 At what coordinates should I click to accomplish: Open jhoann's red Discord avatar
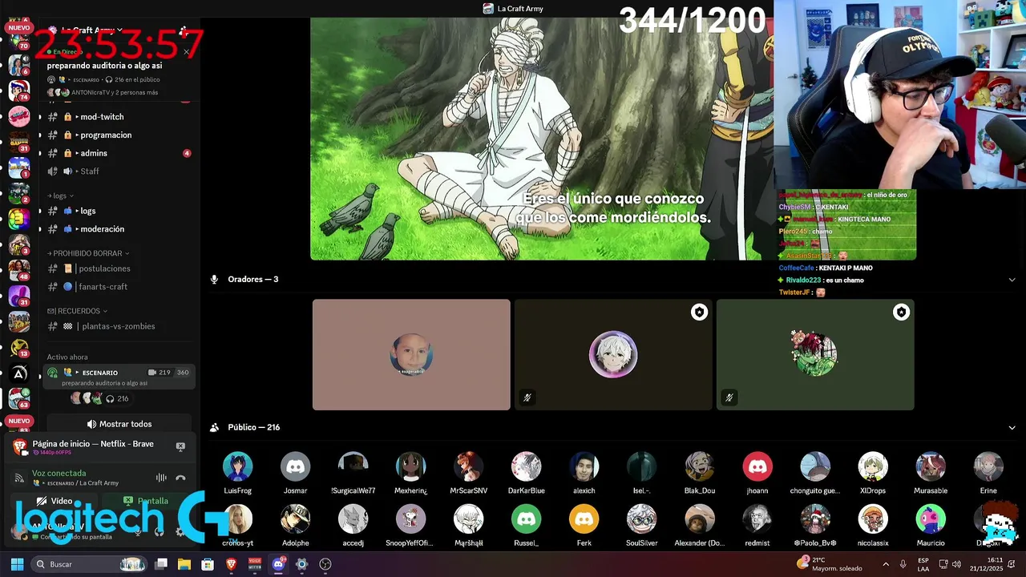point(757,466)
